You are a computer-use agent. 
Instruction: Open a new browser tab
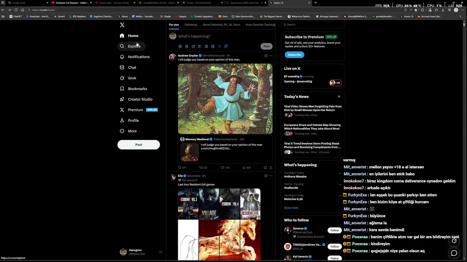[316, 3]
